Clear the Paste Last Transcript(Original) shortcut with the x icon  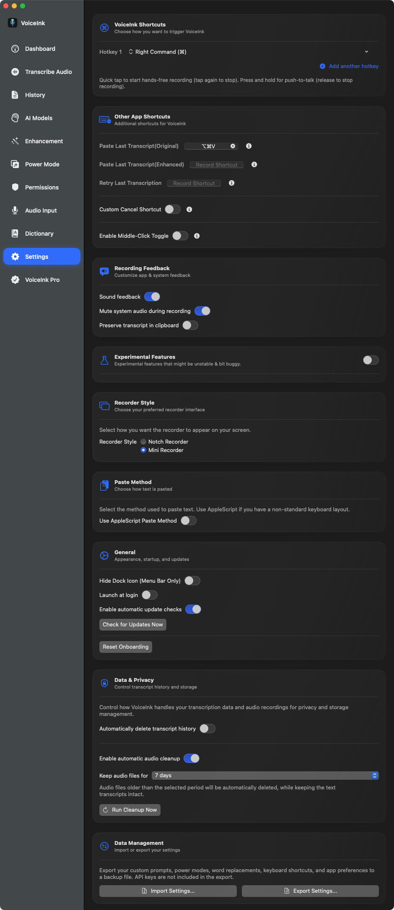point(233,146)
